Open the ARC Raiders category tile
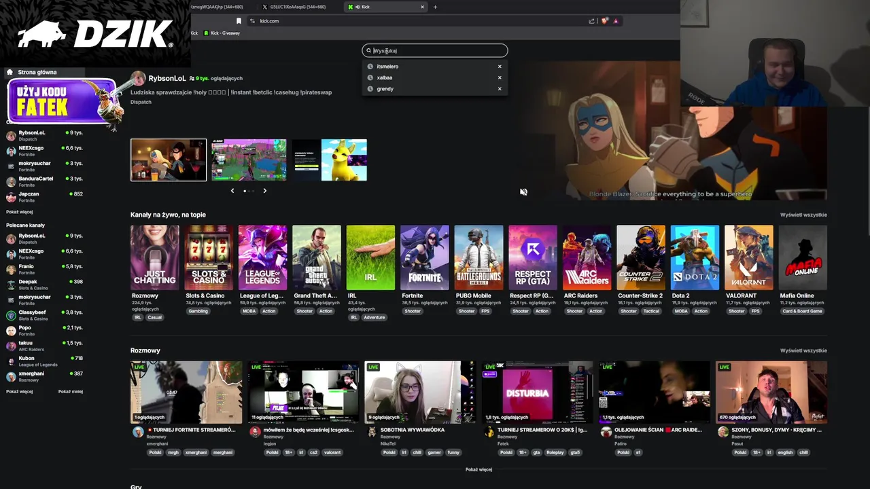 coord(587,258)
